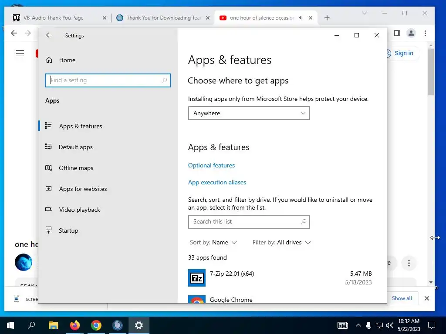Switch to the Thank You for Downloading tab
Viewport: 446px width, 334px height.
point(164,17)
